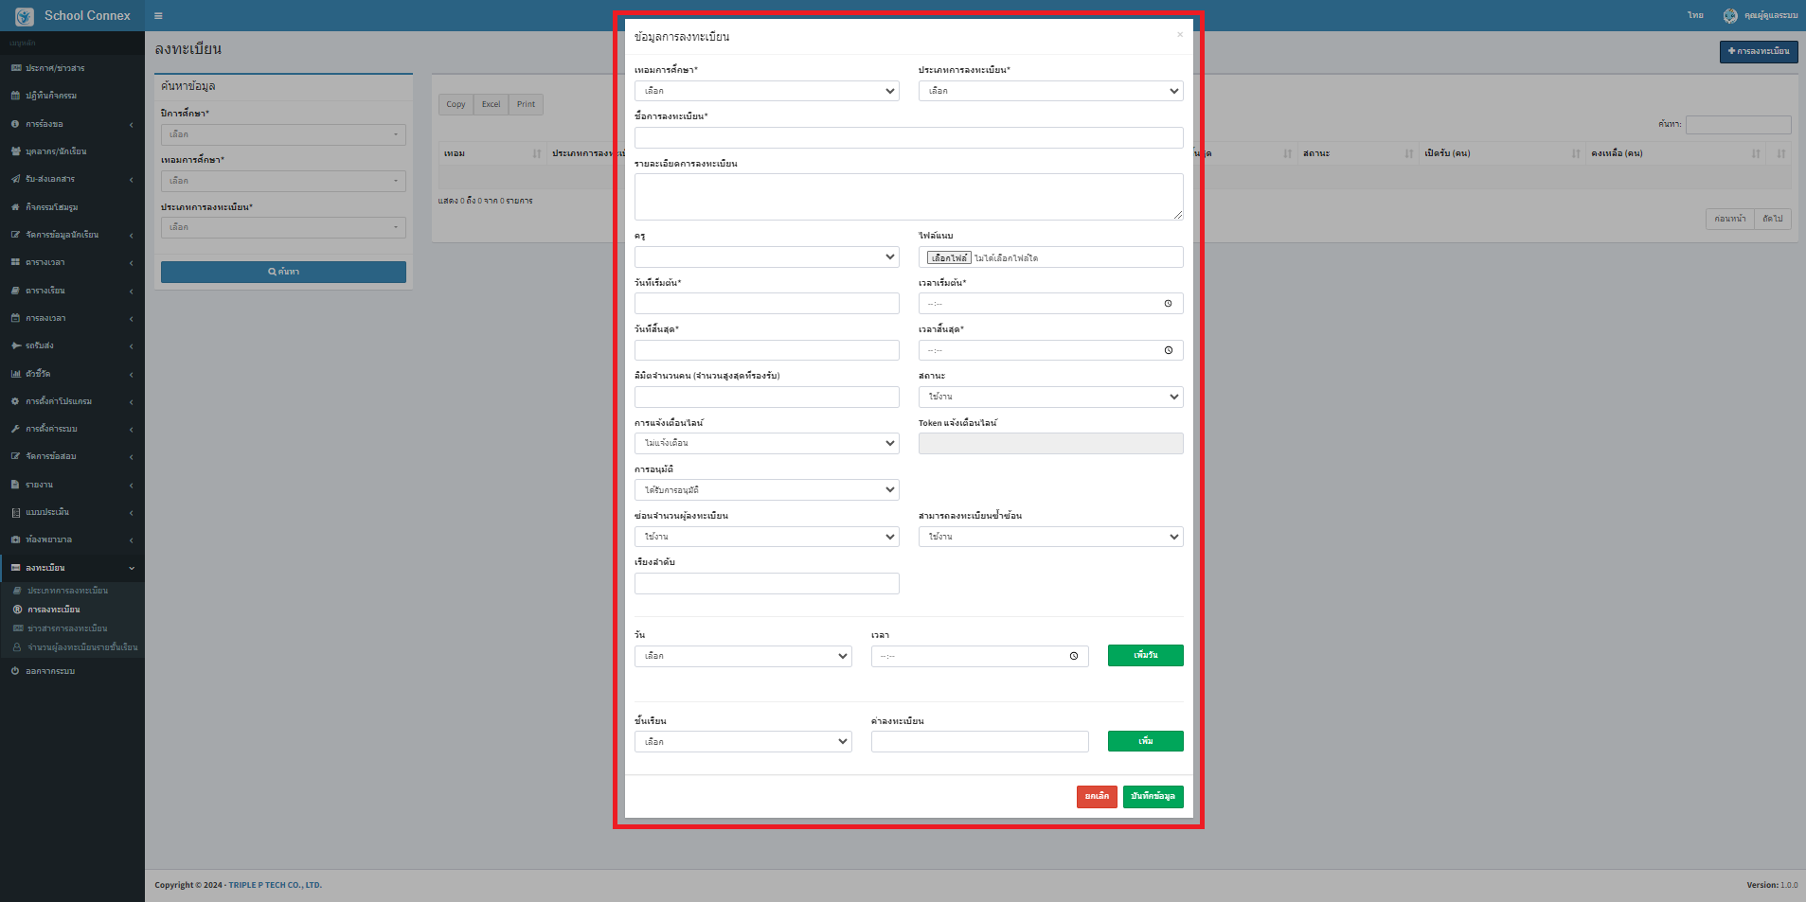1806x902 pixels.
Task: Open สามารถลงทะเบียนซ้ำซ้อน dropdown
Action: pos(1051,537)
